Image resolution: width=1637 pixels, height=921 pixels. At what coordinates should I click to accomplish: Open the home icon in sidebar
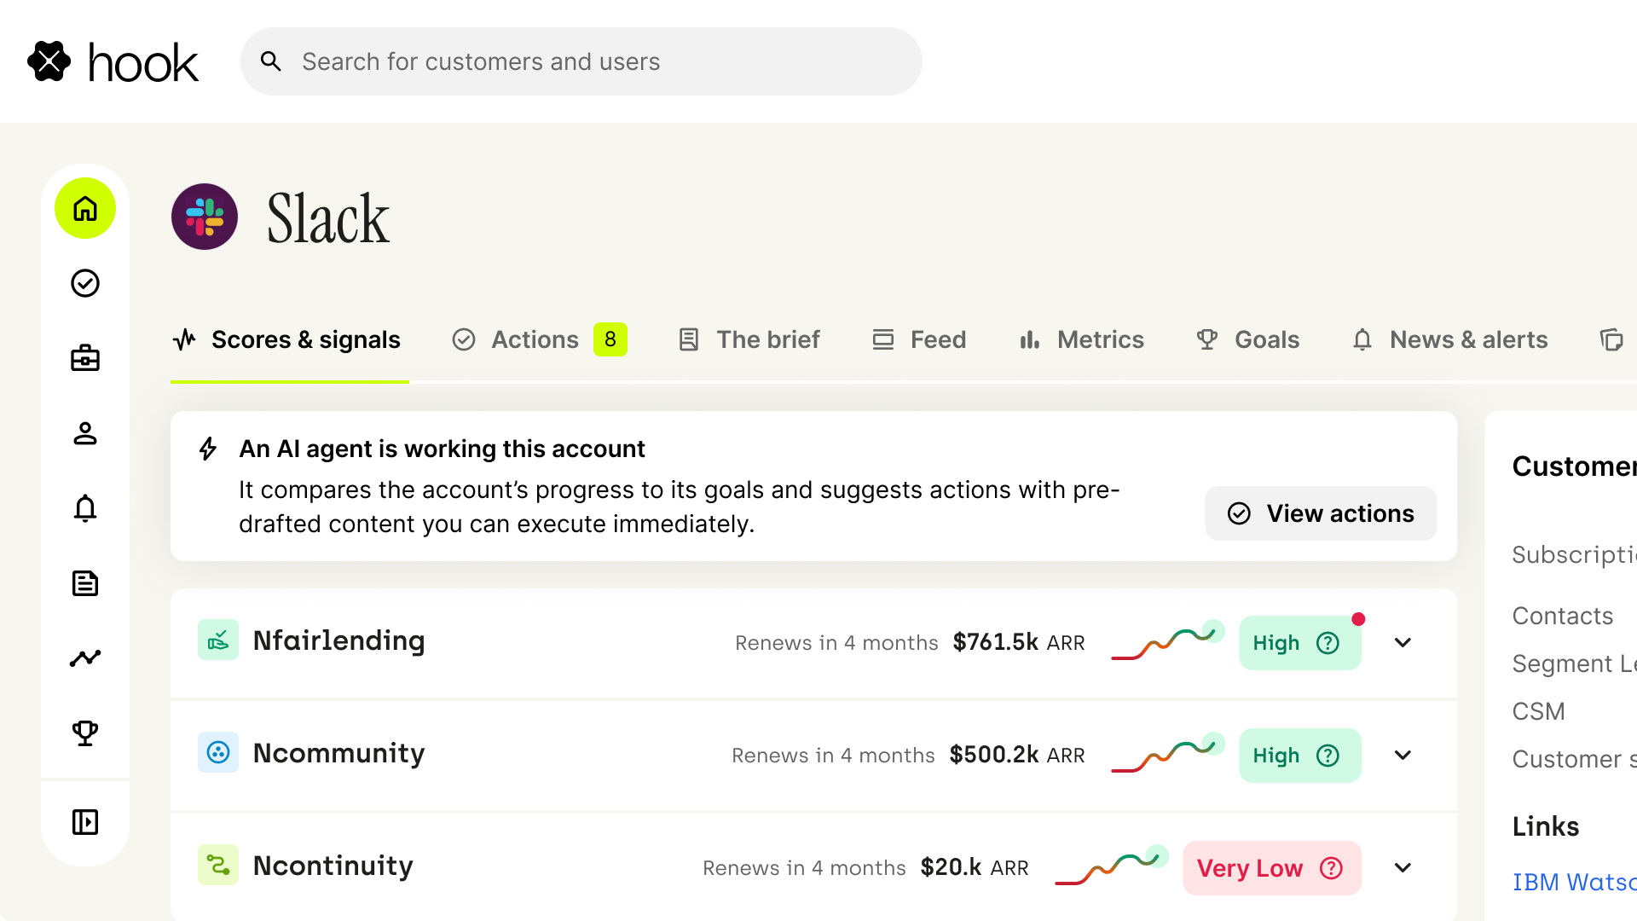coord(85,208)
